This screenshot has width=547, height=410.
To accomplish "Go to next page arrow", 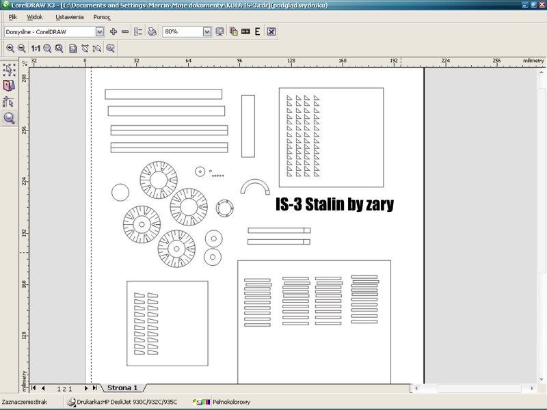I will pos(86,387).
